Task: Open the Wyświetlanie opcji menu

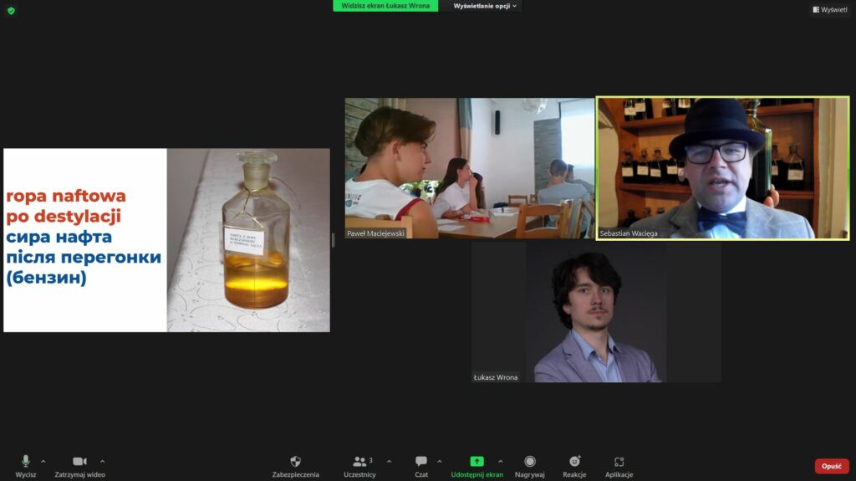Action: point(485,6)
